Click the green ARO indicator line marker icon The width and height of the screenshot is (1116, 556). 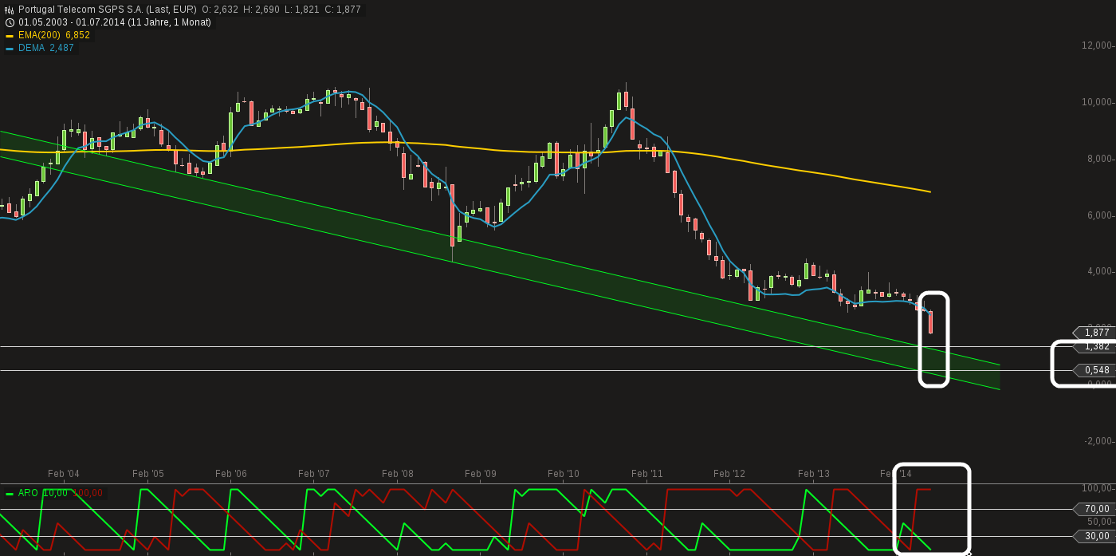[x=10, y=493]
